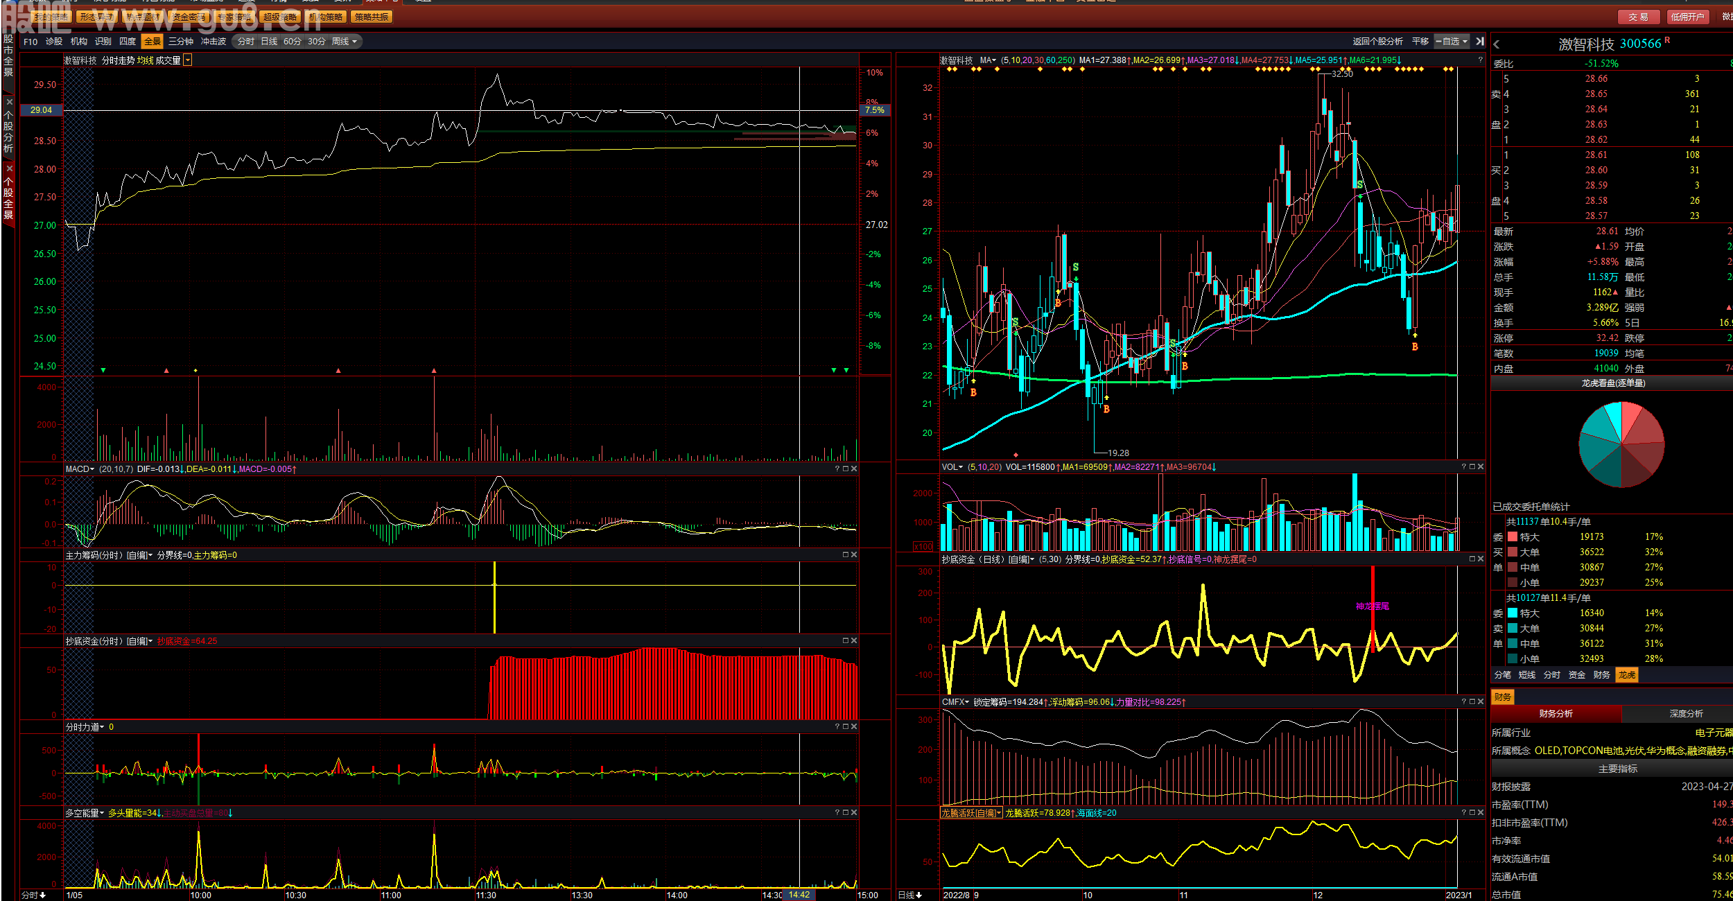Maximize the 多空能量 sub-panel
The image size is (1733, 901).
(x=846, y=813)
